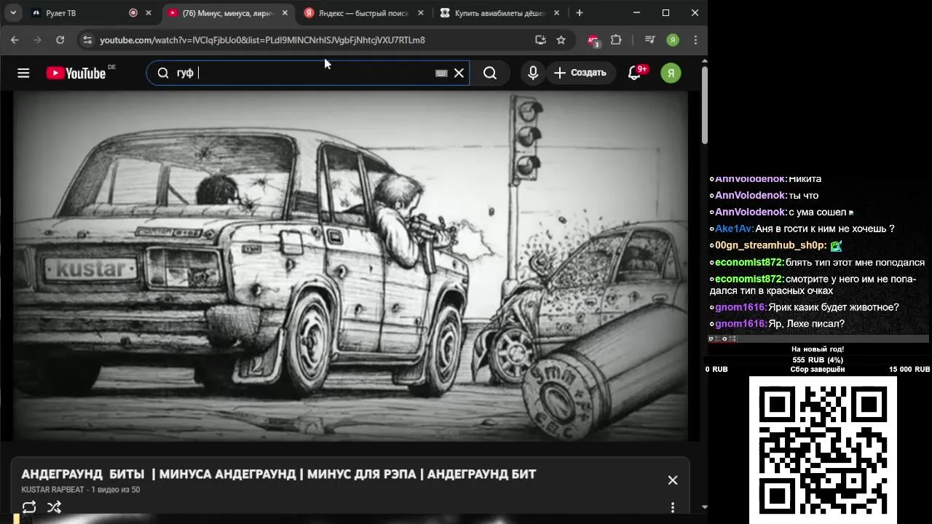Screen dimensions: 932x524
Task: Click the username Ake1Av in chat
Action: pos(735,229)
